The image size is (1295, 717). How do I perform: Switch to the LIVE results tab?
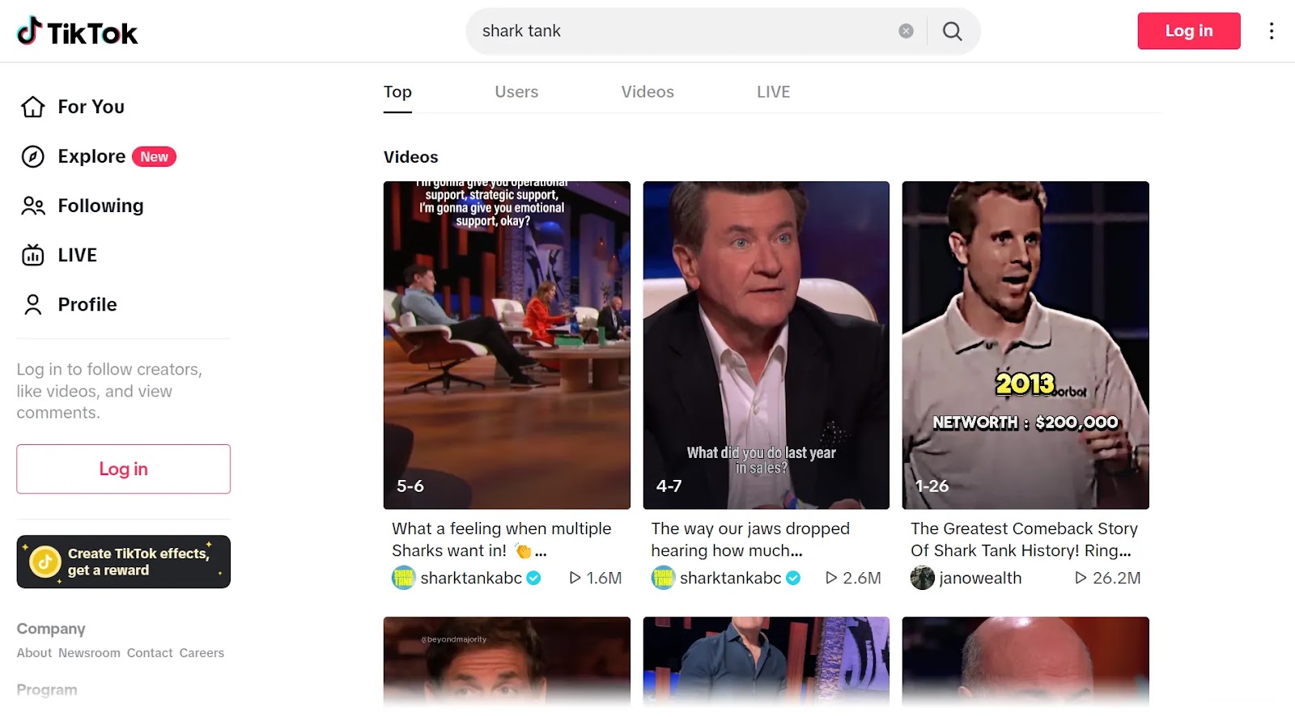click(x=773, y=91)
